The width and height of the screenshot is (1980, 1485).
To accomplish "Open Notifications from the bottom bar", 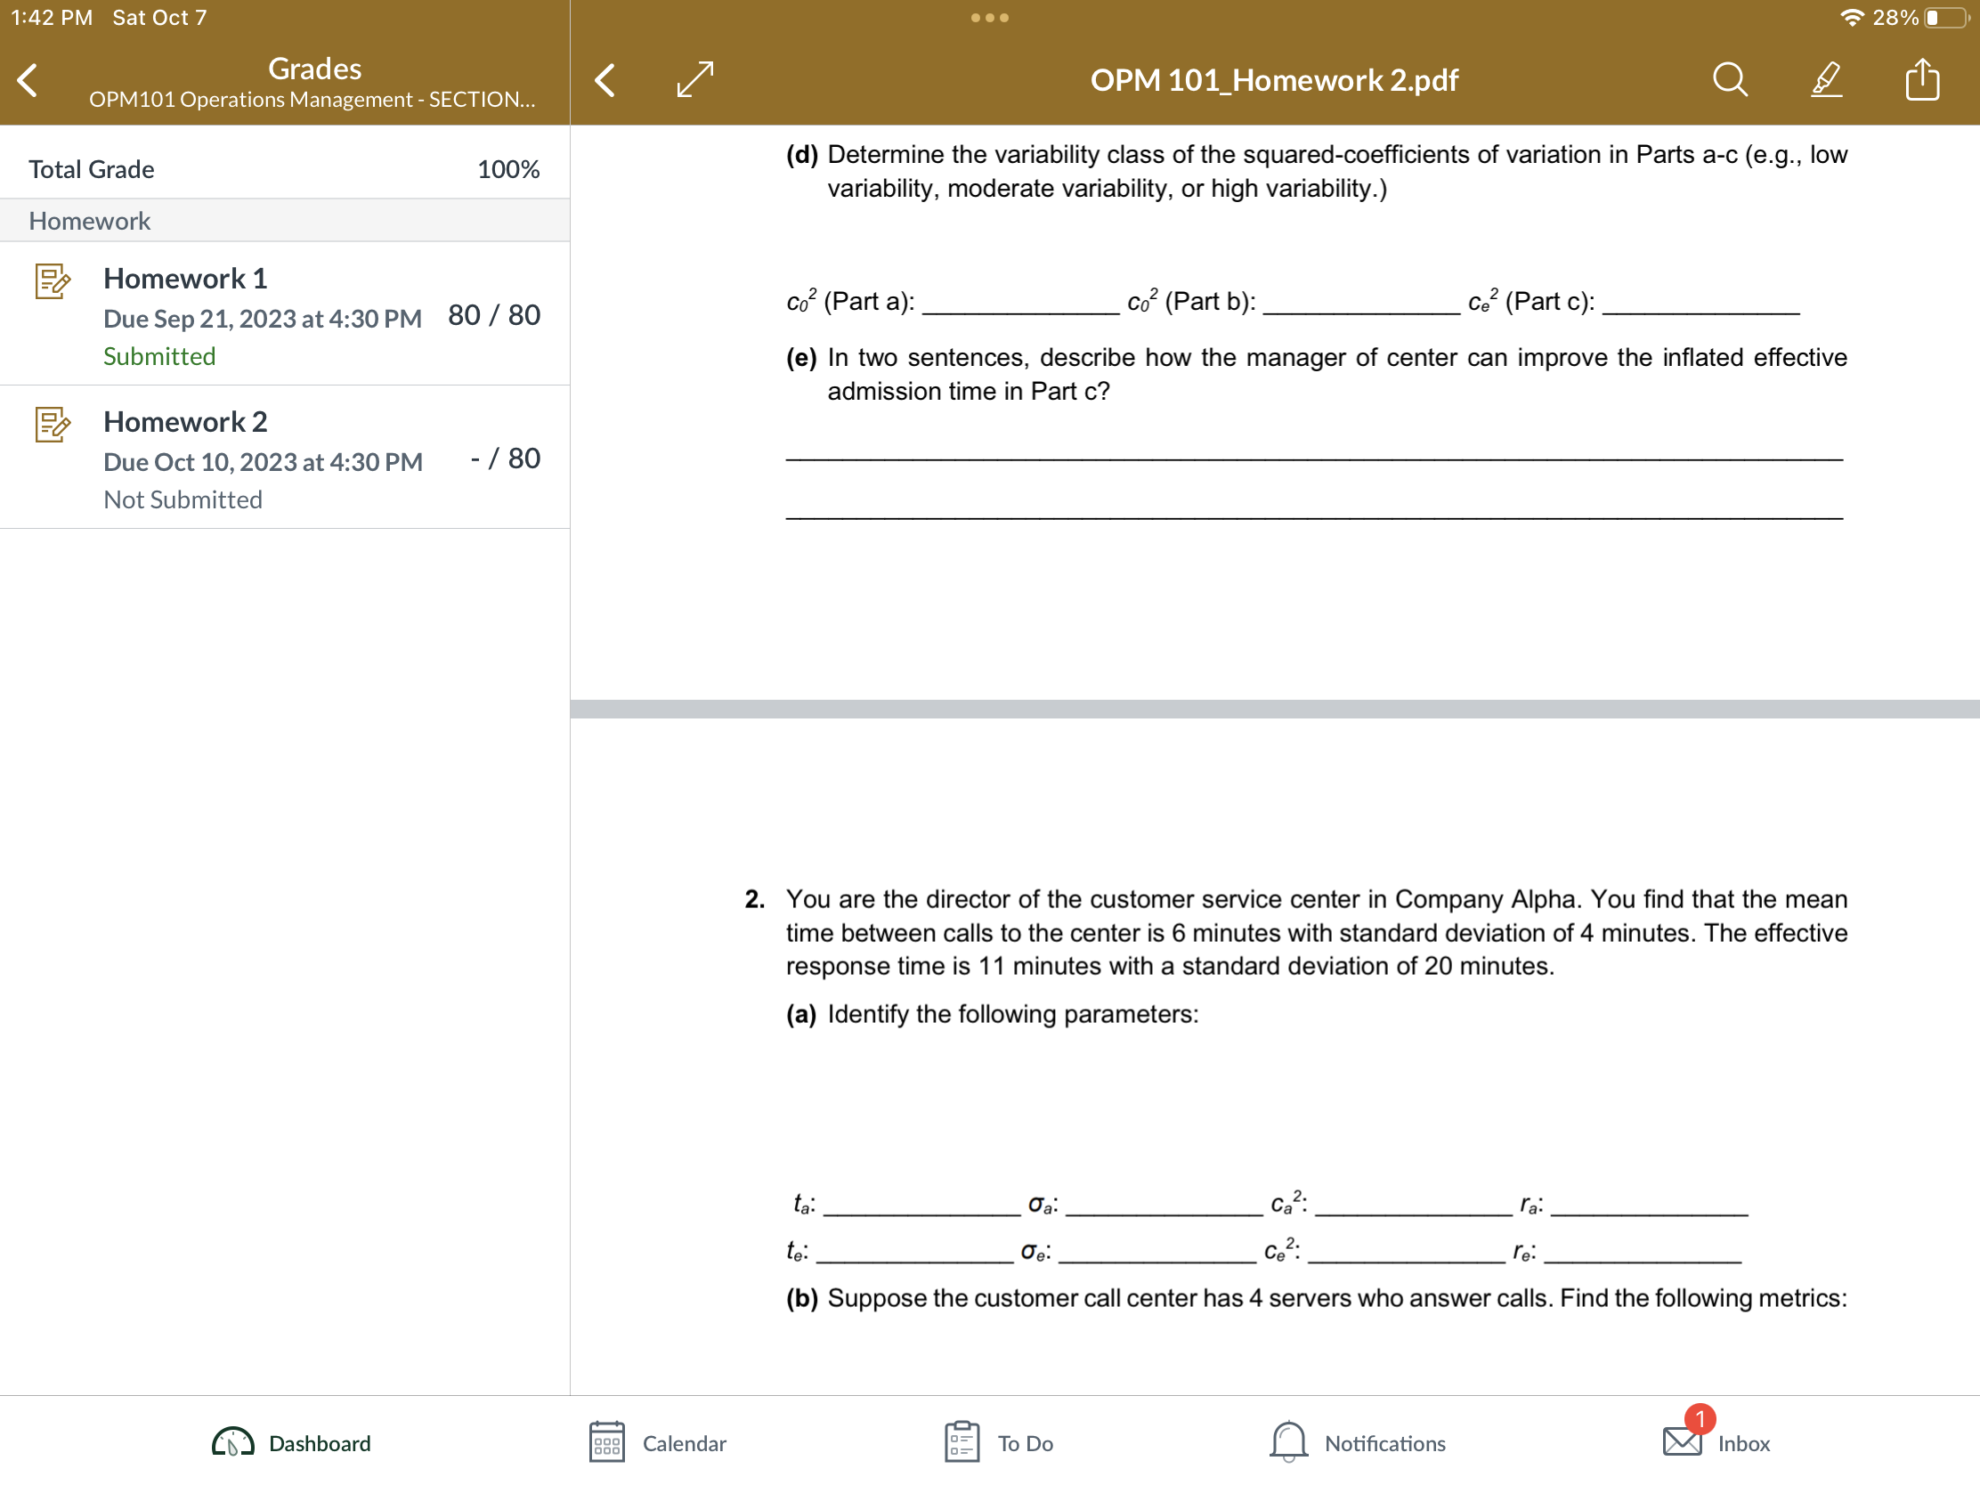I will 1357,1442.
